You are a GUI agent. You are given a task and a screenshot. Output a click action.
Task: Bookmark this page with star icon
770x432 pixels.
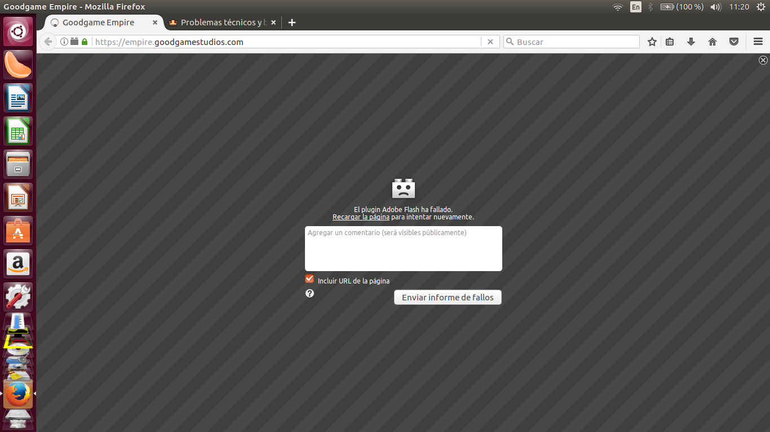[x=652, y=42]
